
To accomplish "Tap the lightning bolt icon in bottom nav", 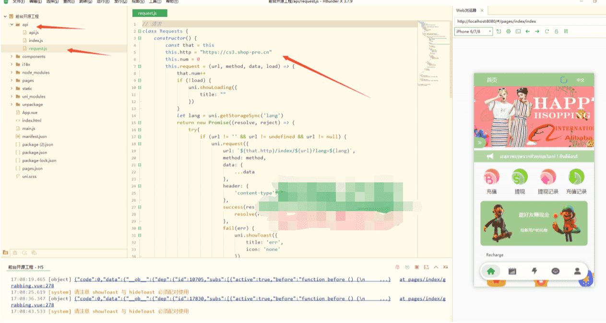I will click(x=535, y=271).
